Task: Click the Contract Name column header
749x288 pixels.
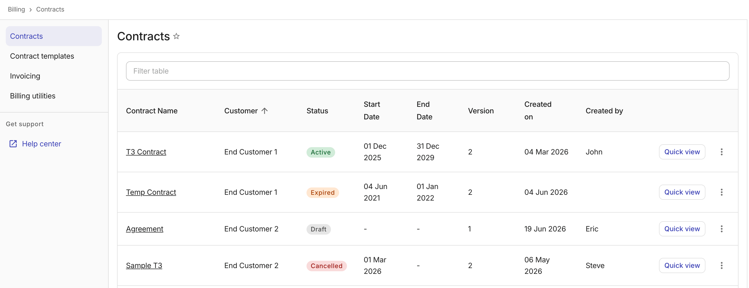Action: [x=151, y=111]
